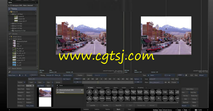Image resolution: width=213 pixels, height=111 pixels.
Task: Add a 3D Shape node
Action: click(x=89, y=98)
